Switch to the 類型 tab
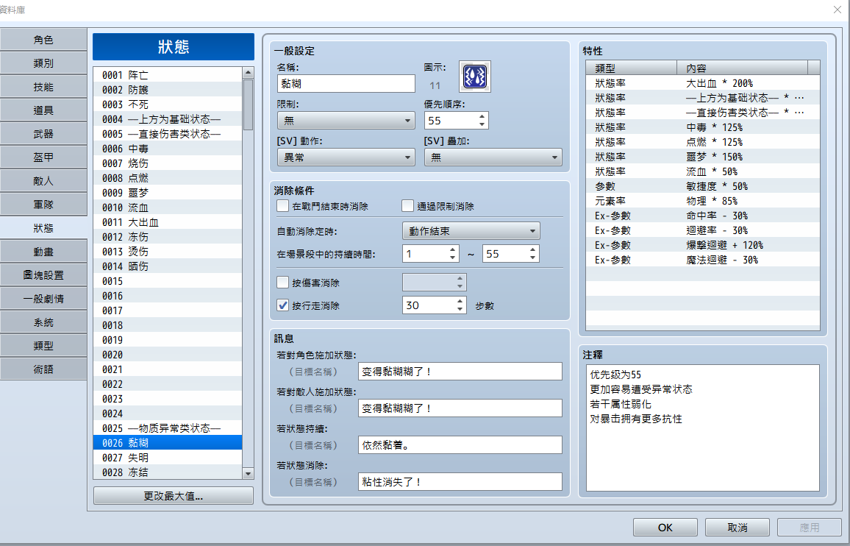850x546 pixels. pos(43,346)
